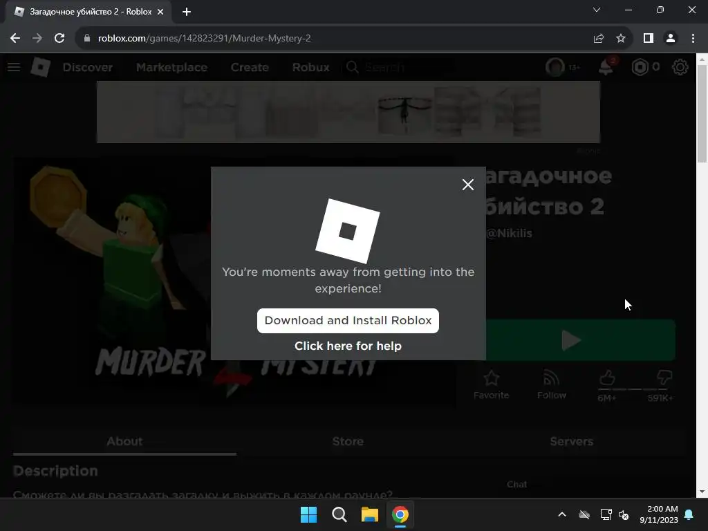Open the Marketplace page
The image size is (708, 531).
171,67
